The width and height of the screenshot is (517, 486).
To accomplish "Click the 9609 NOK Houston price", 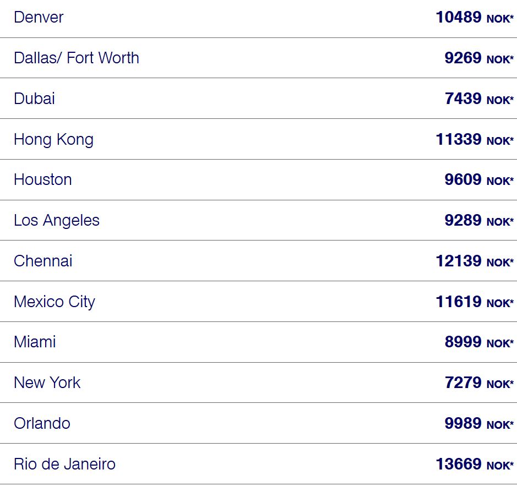I will click(479, 179).
